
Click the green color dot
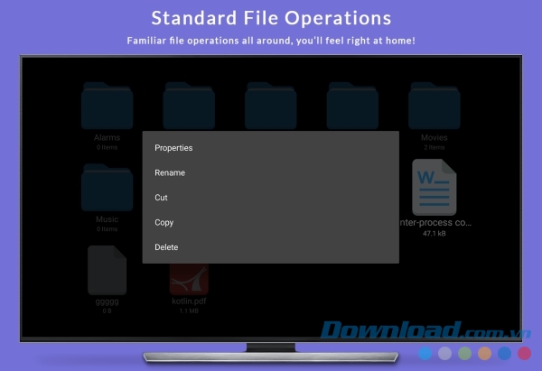(x=464, y=353)
